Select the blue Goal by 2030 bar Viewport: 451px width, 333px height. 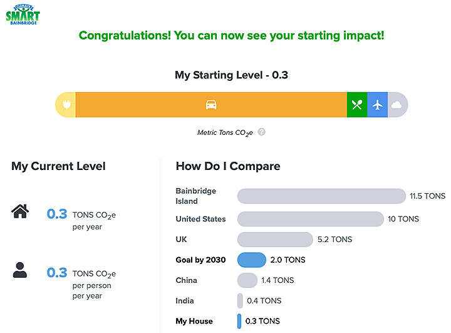(x=251, y=260)
